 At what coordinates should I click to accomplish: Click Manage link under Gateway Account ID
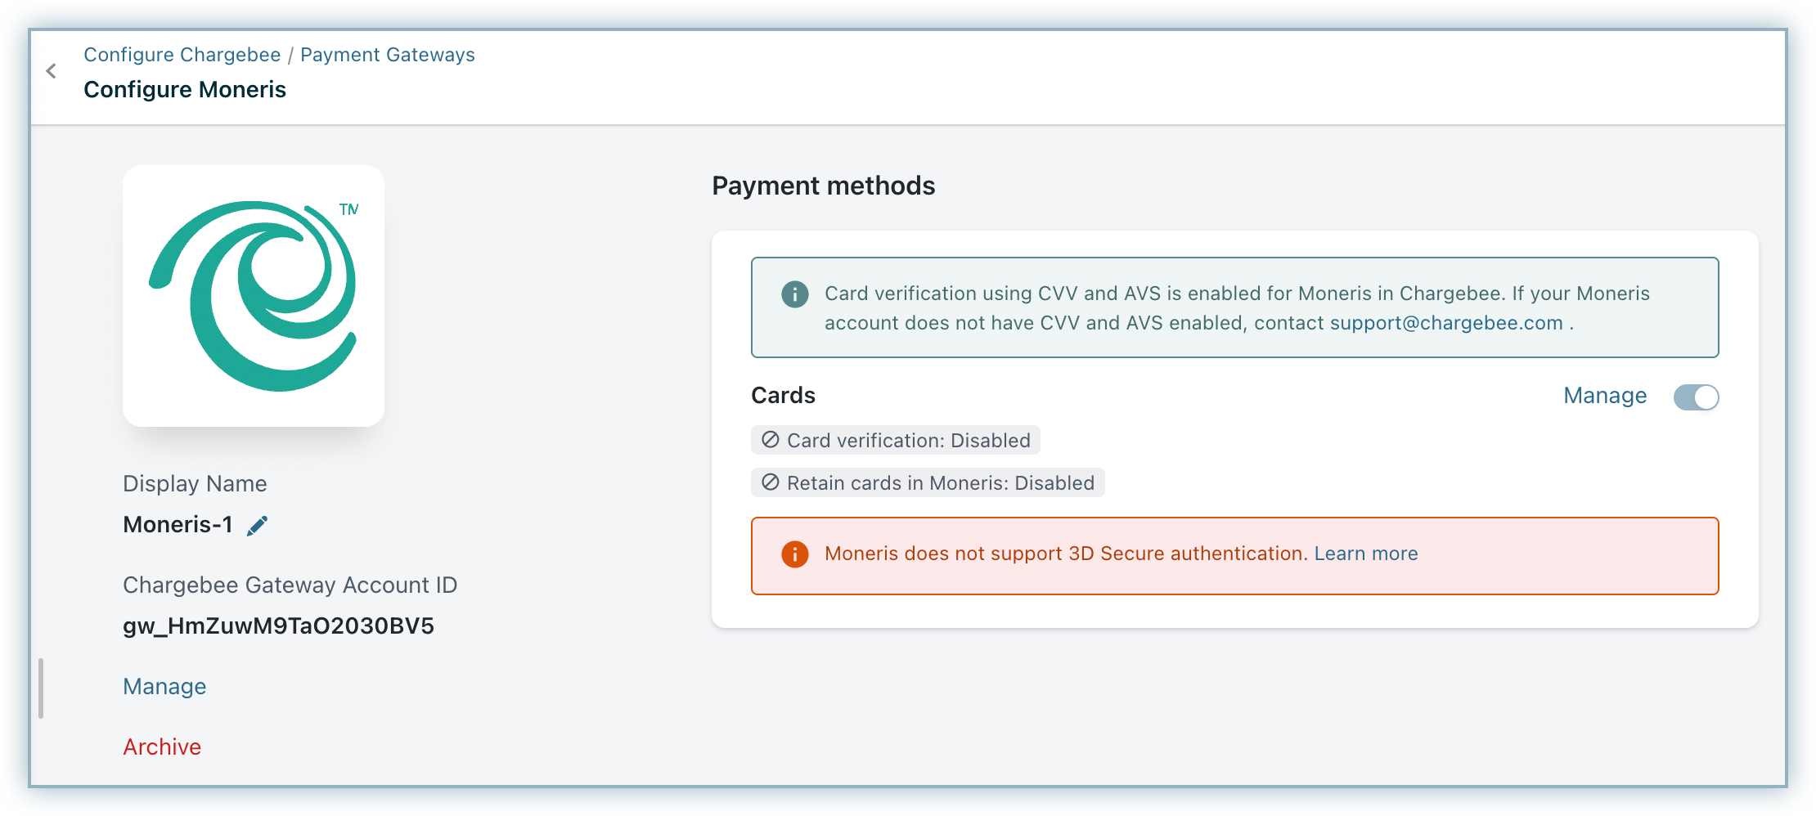[x=164, y=687]
